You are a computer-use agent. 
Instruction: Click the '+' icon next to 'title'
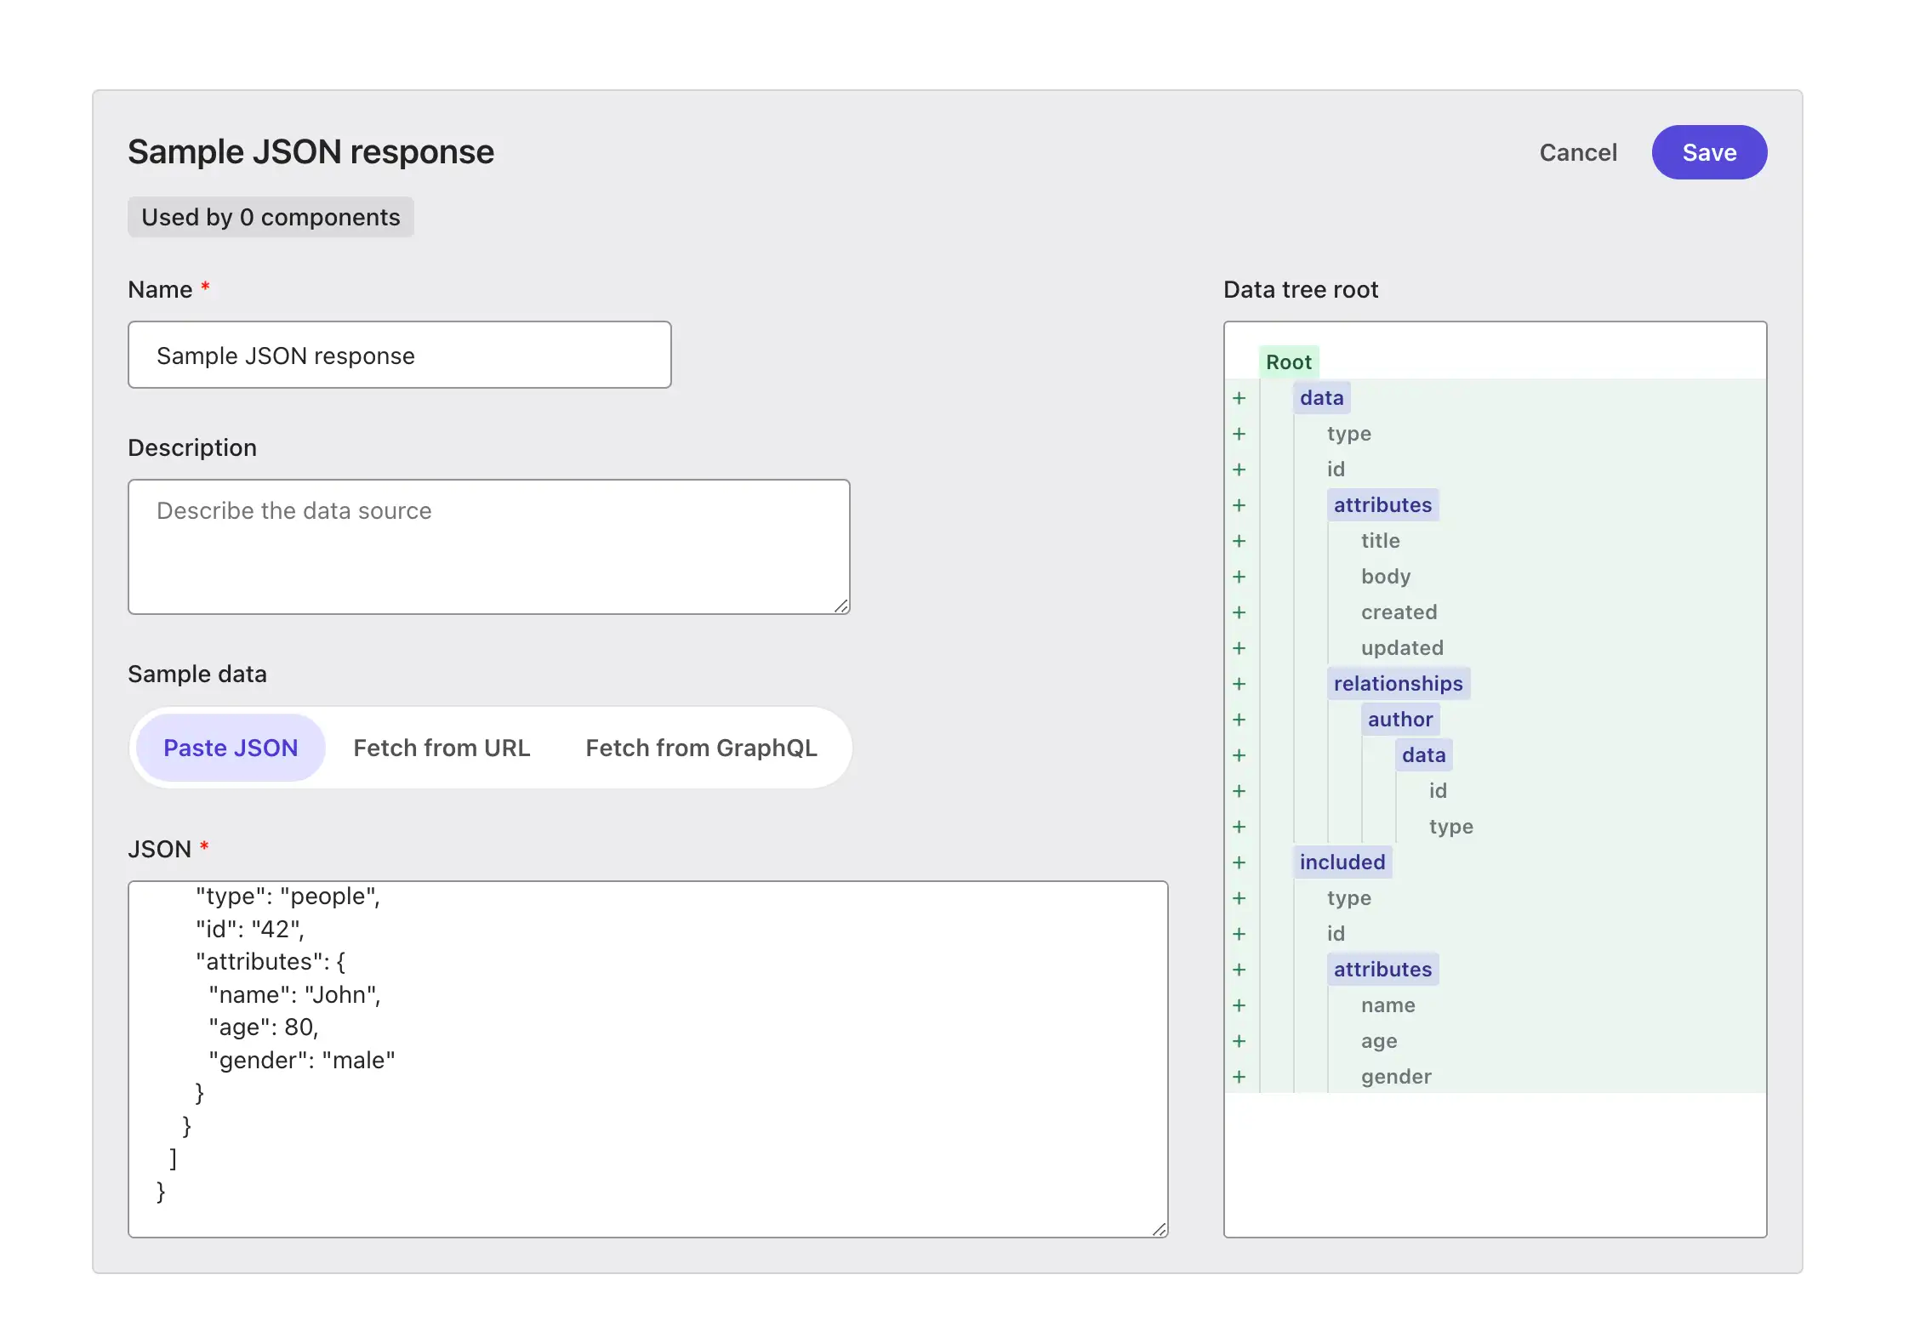tap(1242, 540)
